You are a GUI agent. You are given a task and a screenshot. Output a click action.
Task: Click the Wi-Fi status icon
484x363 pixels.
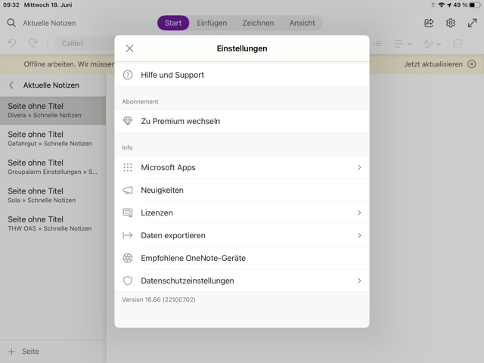coord(442,5)
